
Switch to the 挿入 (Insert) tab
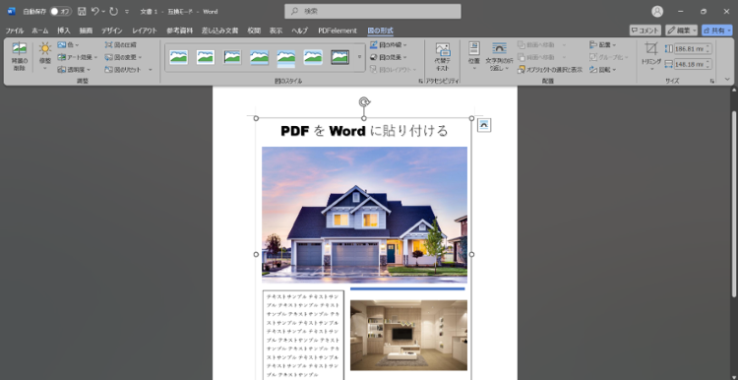[x=64, y=31]
